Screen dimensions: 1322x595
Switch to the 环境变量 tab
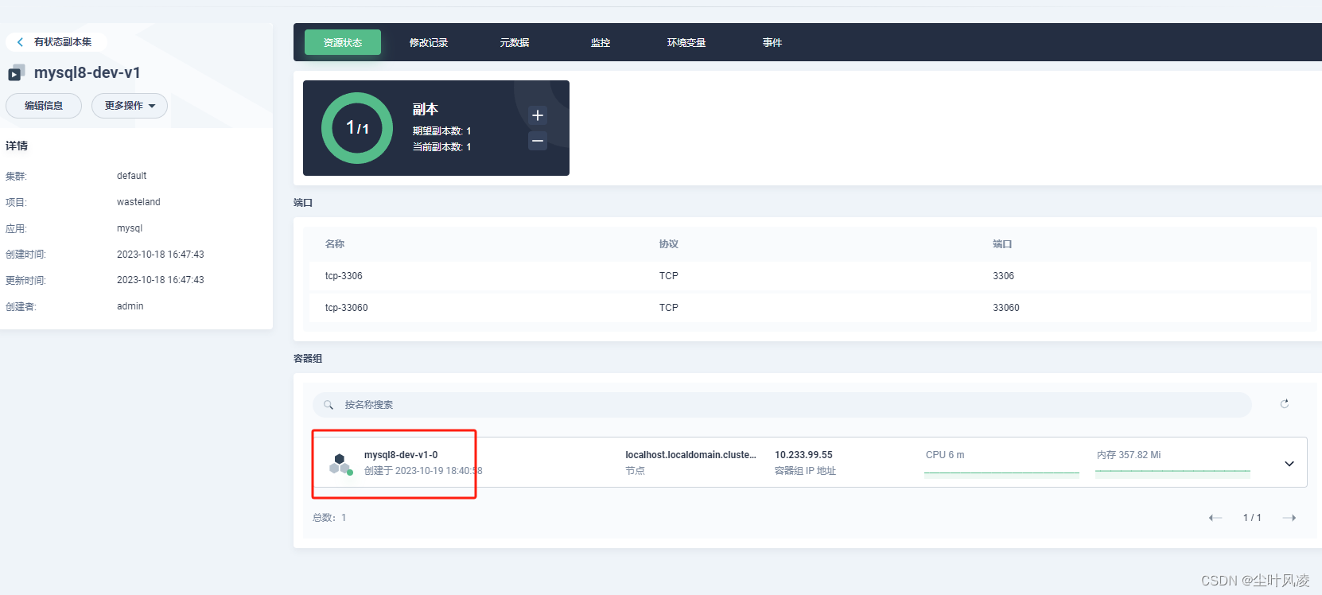[x=686, y=43]
